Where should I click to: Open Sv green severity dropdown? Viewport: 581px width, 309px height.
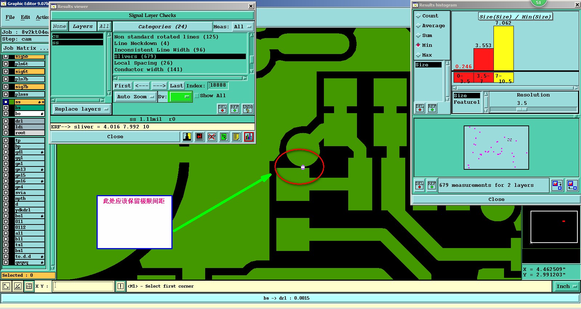[x=180, y=97]
